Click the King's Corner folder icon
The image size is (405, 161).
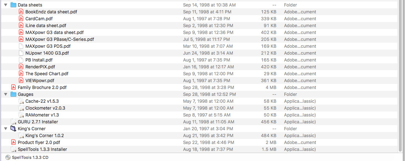click(13, 128)
